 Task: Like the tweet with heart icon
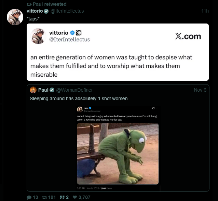[x=75, y=197]
